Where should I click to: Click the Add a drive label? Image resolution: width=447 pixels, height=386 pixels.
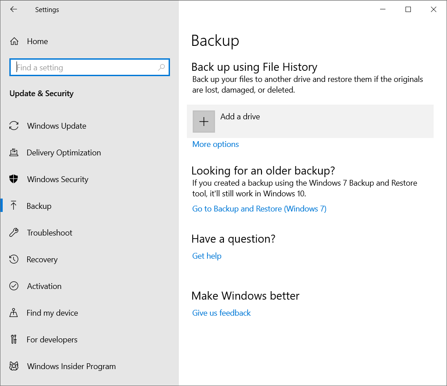click(240, 117)
